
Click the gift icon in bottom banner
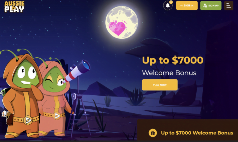tap(153, 133)
